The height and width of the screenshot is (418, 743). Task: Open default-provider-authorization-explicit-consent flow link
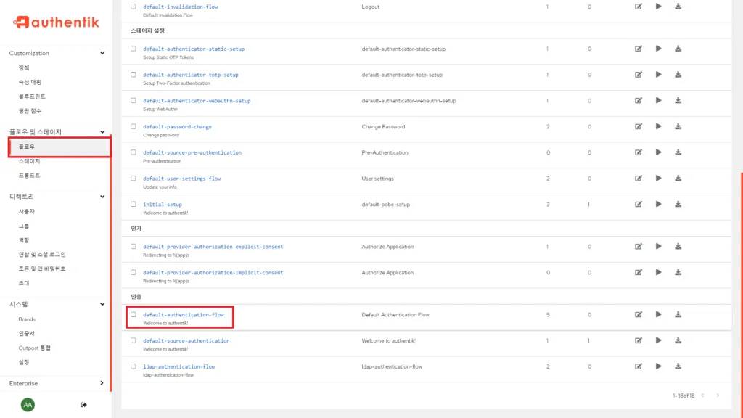coord(213,247)
